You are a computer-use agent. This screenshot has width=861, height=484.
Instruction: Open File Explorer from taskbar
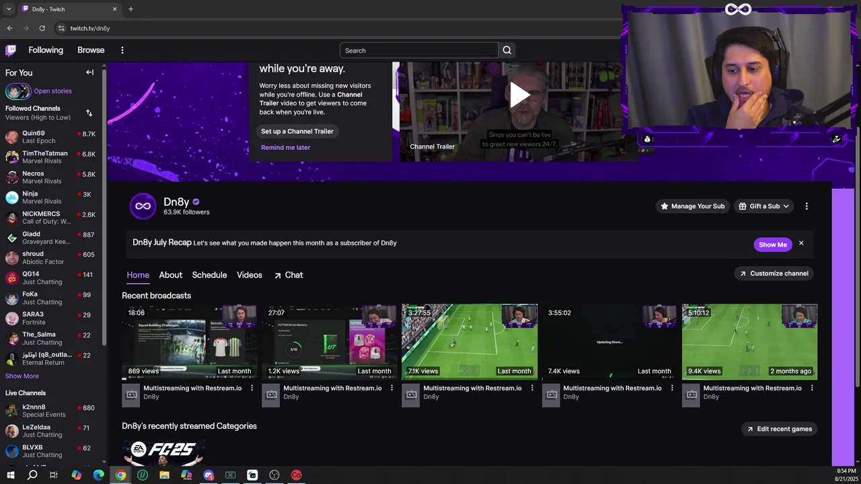tap(164, 475)
